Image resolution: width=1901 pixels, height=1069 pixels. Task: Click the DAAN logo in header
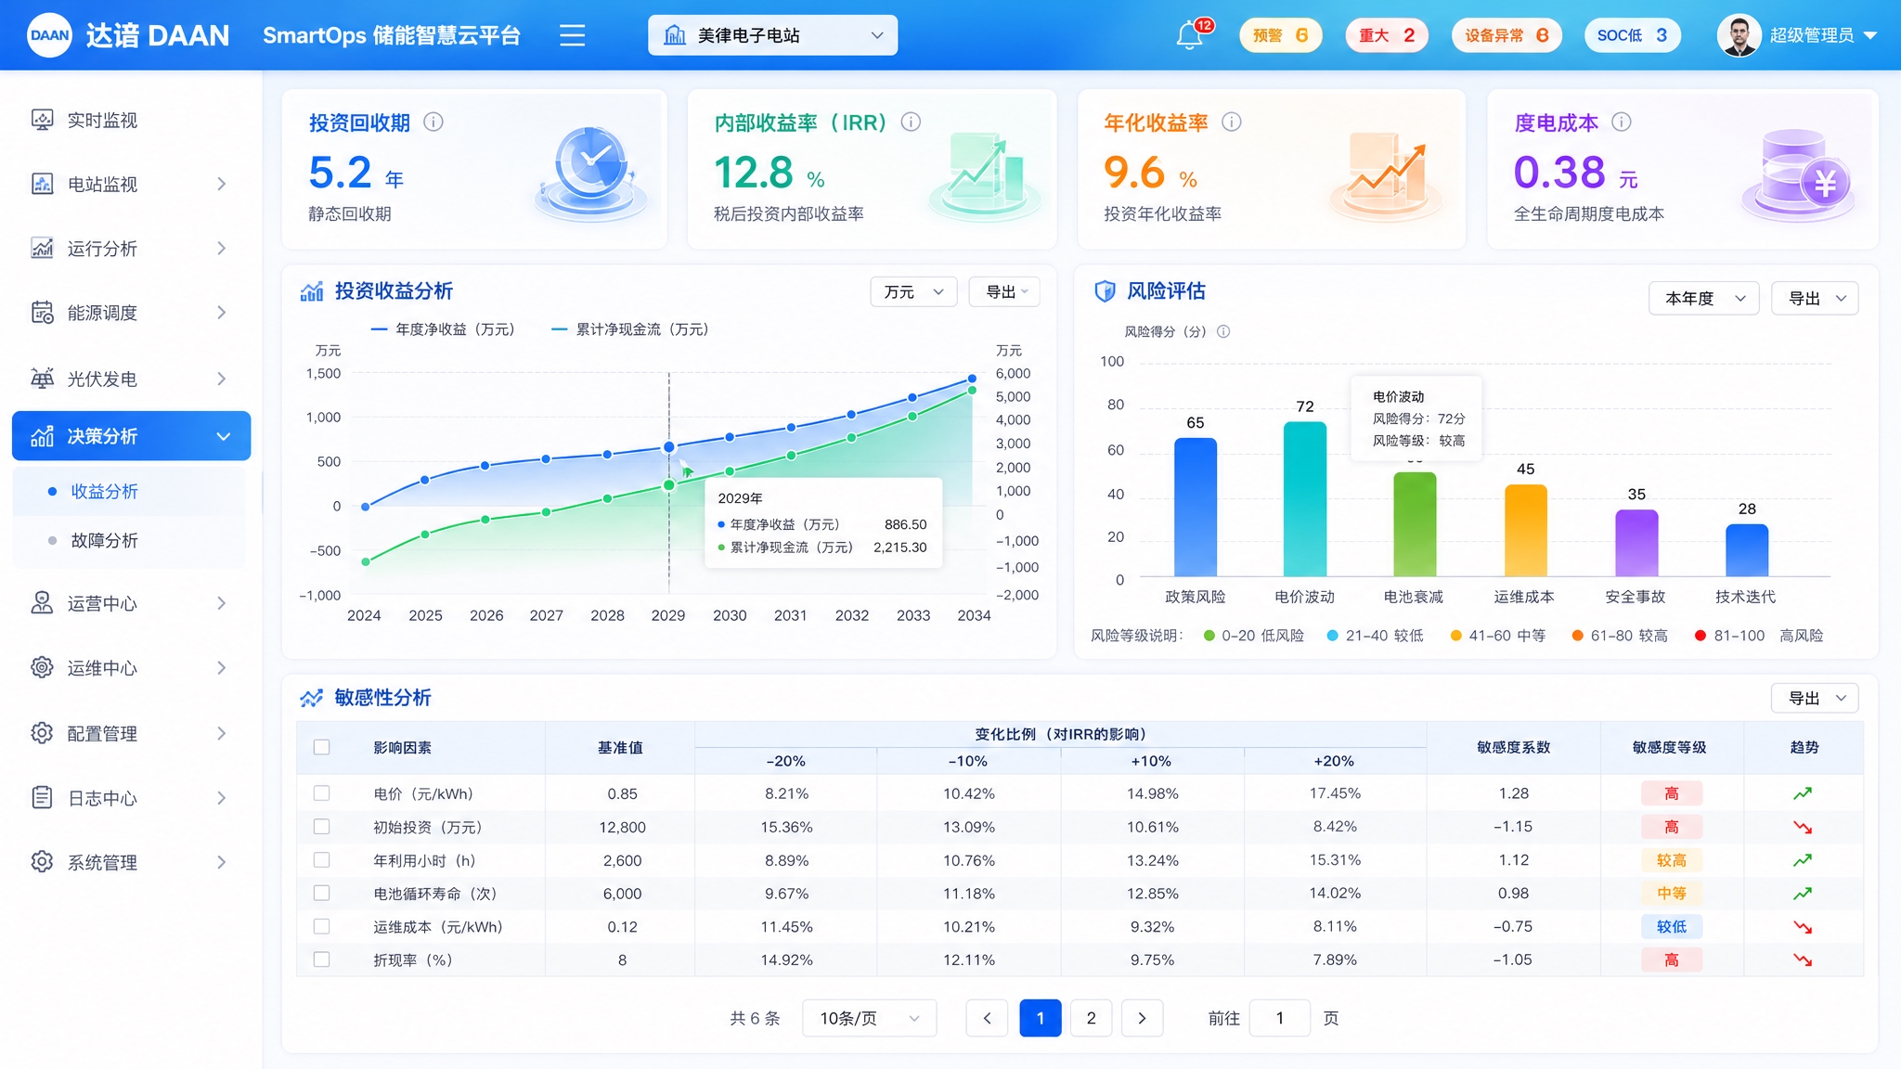pos(49,35)
